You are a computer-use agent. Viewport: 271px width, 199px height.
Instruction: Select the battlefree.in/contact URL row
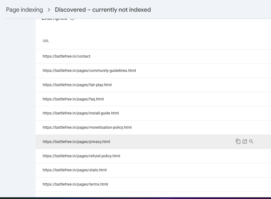[153, 56]
